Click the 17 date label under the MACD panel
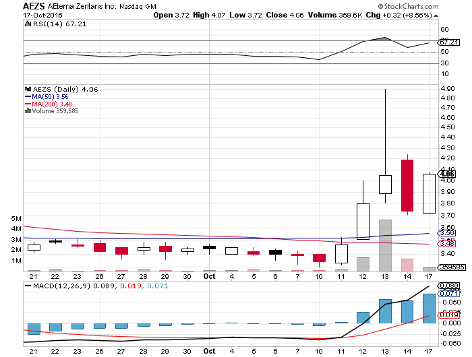The height and width of the screenshot is (357, 472). [x=429, y=351]
